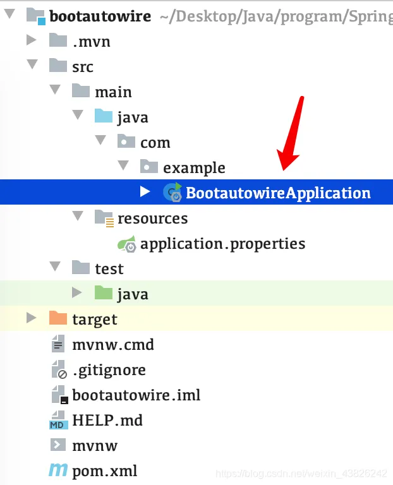The height and width of the screenshot is (485, 393).
Task: Click the application.properties Spring leaf icon
Action: tap(126, 244)
